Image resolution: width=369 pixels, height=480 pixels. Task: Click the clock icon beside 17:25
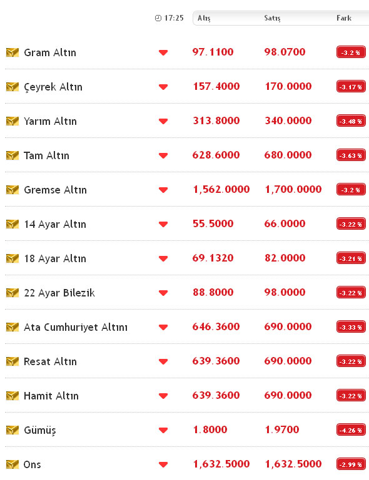coord(158,18)
